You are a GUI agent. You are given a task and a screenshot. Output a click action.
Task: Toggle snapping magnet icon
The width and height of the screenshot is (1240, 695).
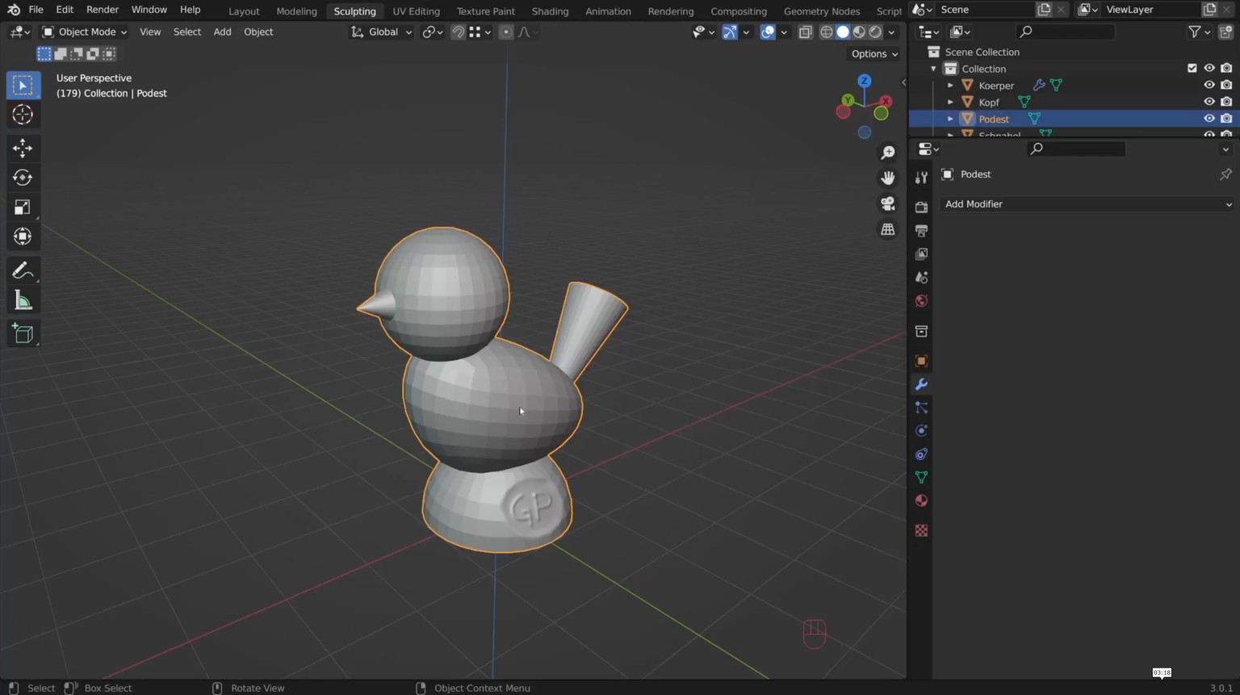point(458,32)
